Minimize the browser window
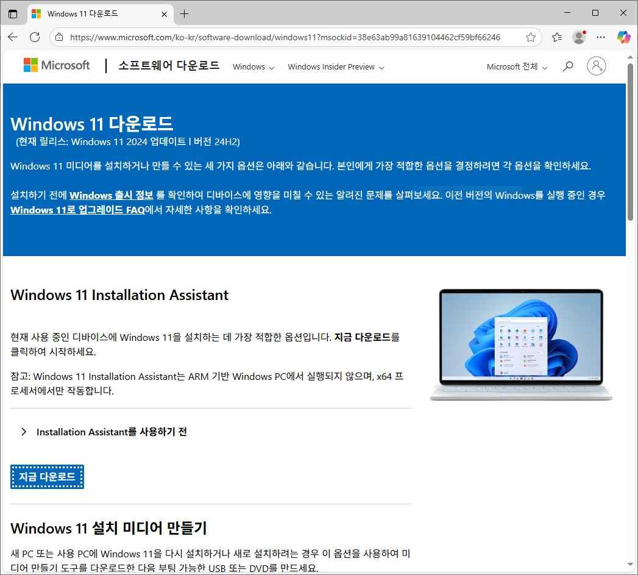 pyautogui.click(x=567, y=13)
